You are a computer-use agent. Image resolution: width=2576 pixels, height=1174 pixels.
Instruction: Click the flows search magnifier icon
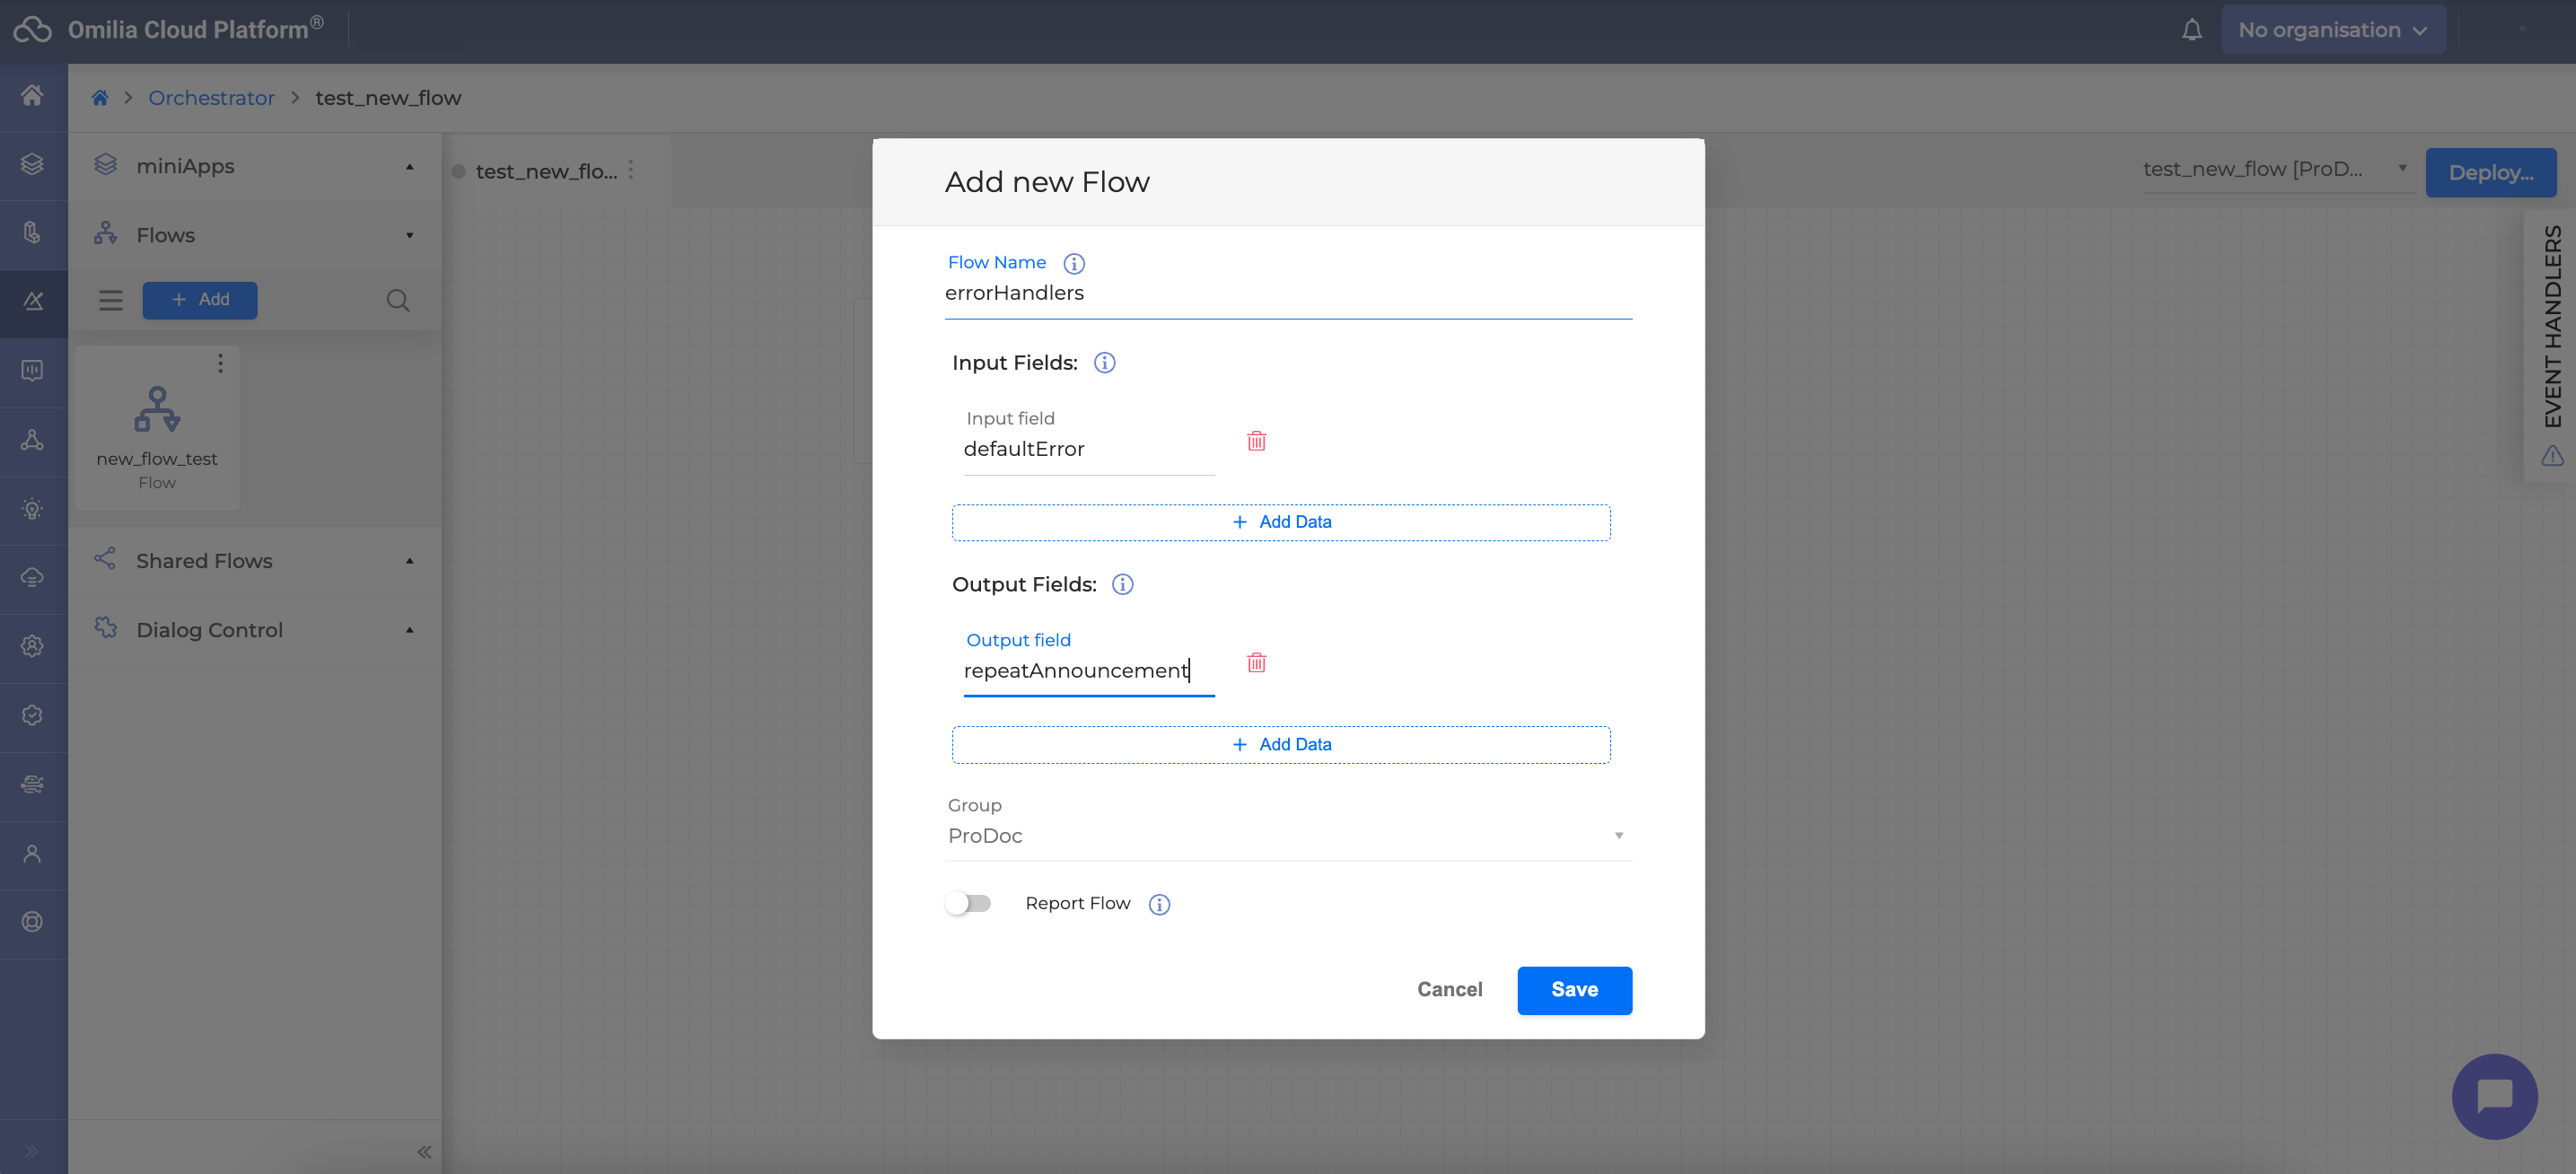coord(397,300)
